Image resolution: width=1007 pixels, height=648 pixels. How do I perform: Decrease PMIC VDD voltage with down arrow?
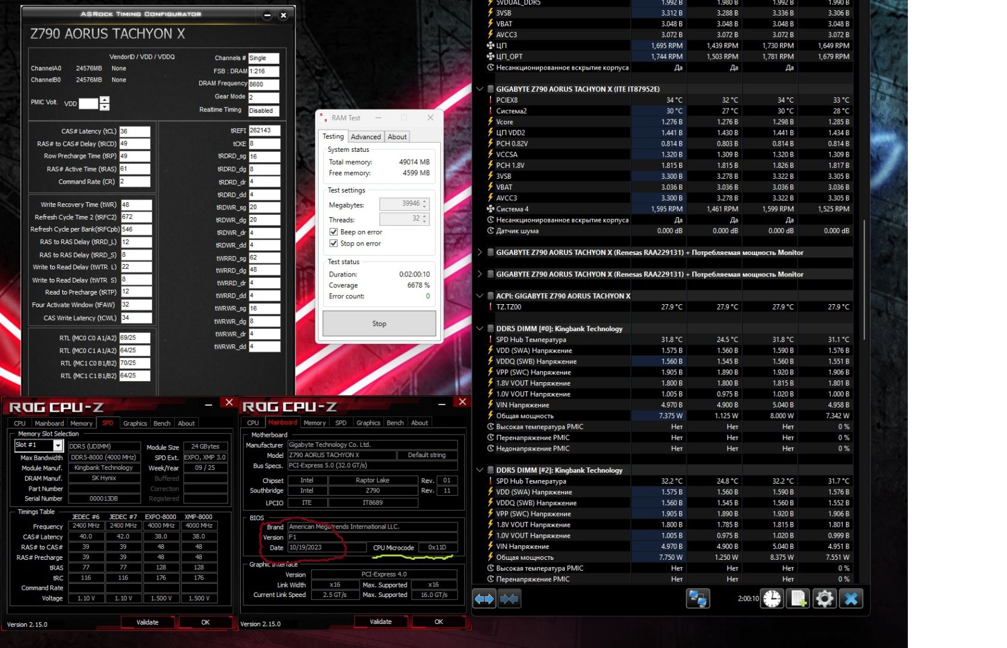[x=104, y=107]
